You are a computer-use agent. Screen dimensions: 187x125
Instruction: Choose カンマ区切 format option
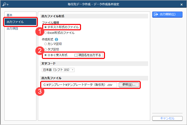[46, 44]
